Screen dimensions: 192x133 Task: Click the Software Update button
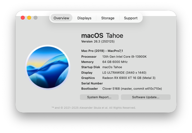tap(146, 97)
